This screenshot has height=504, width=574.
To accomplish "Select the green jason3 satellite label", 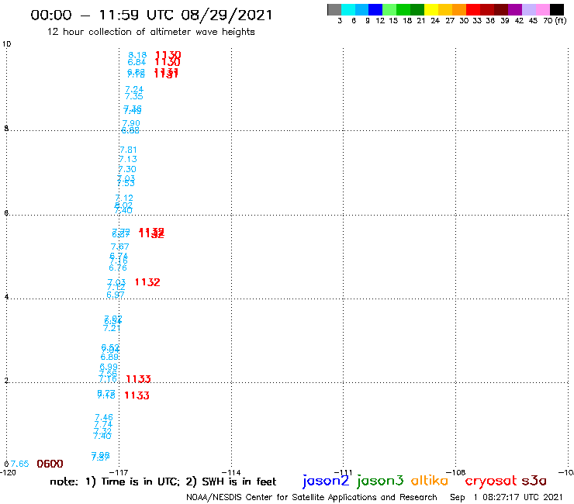I will [x=380, y=481].
